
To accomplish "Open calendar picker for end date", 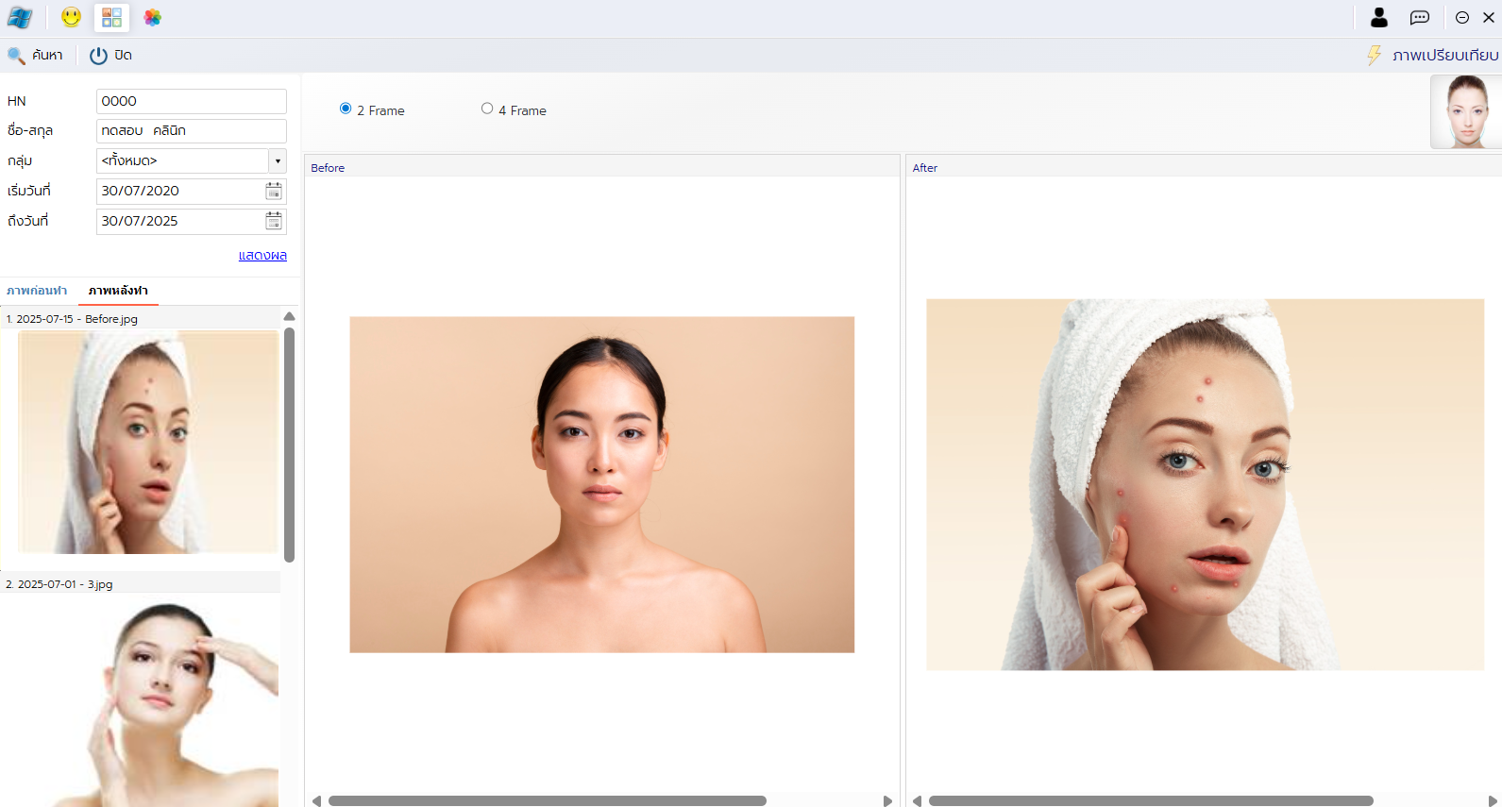I will tap(274, 221).
